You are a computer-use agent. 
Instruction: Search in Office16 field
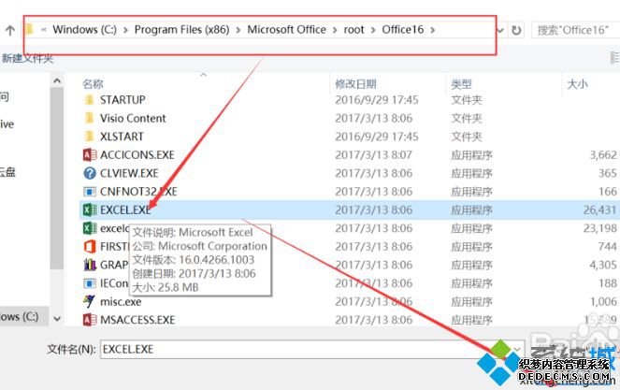(x=576, y=30)
